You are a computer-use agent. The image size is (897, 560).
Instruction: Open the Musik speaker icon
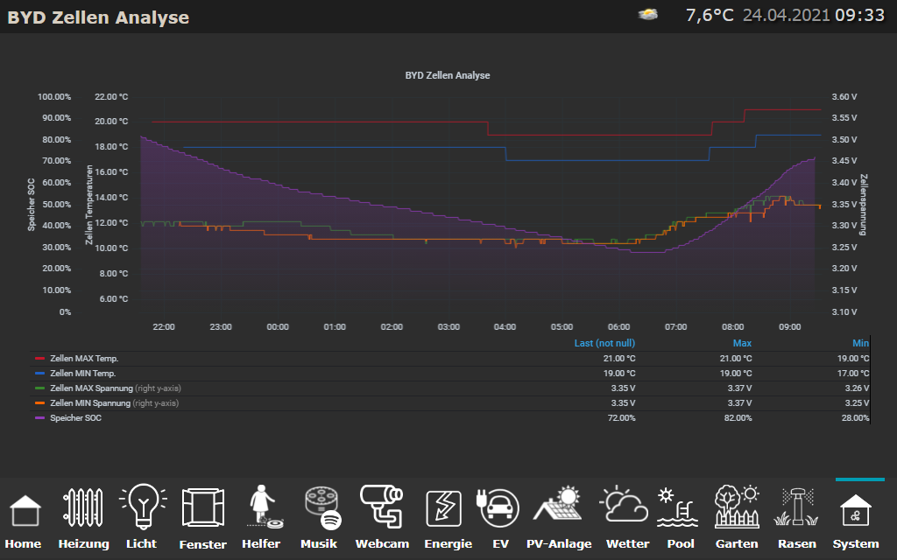tap(323, 508)
